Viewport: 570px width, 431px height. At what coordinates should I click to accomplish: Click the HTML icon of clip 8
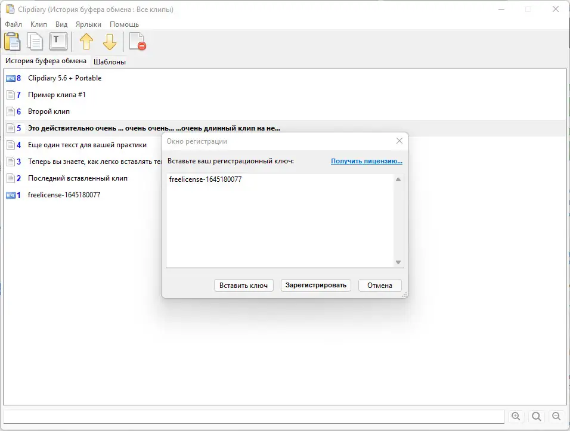click(x=11, y=78)
